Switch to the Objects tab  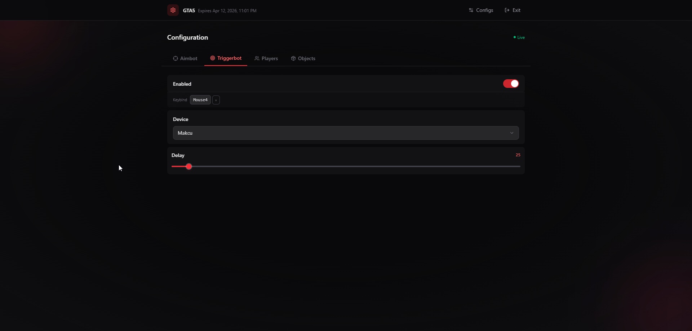(306, 58)
